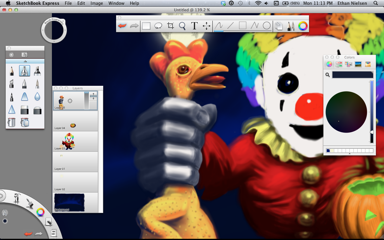This screenshot has height=240, width=384.
Task: Activate the Colors magnifier color picker
Action: 328,75
